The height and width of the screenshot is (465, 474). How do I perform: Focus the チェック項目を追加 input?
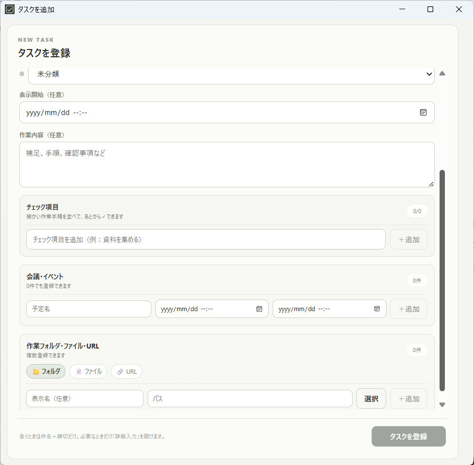coord(206,239)
